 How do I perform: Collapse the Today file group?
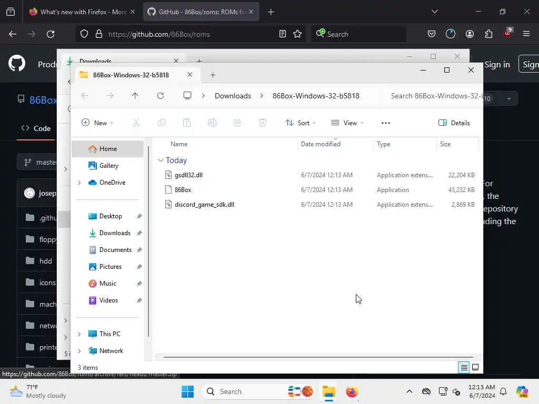point(161,160)
